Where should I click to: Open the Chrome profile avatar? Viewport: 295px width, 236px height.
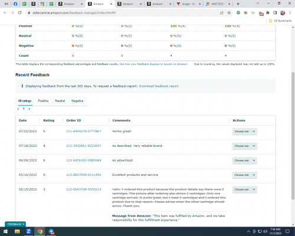pos(283,13)
